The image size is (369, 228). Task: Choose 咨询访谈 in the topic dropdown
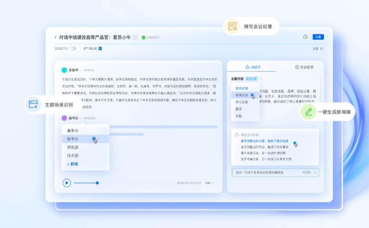[245, 95]
